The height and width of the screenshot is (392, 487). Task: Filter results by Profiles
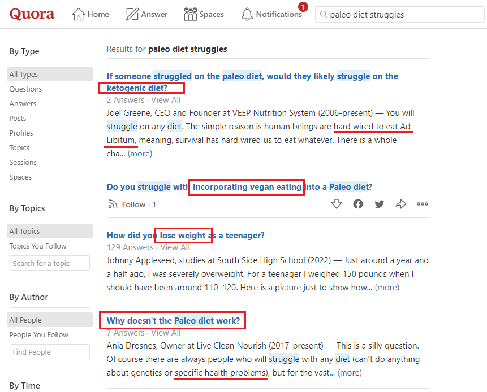point(21,133)
